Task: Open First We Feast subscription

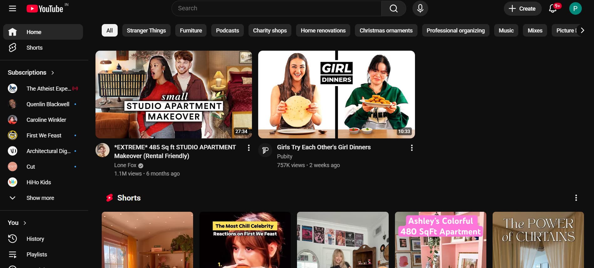Action: click(x=44, y=136)
